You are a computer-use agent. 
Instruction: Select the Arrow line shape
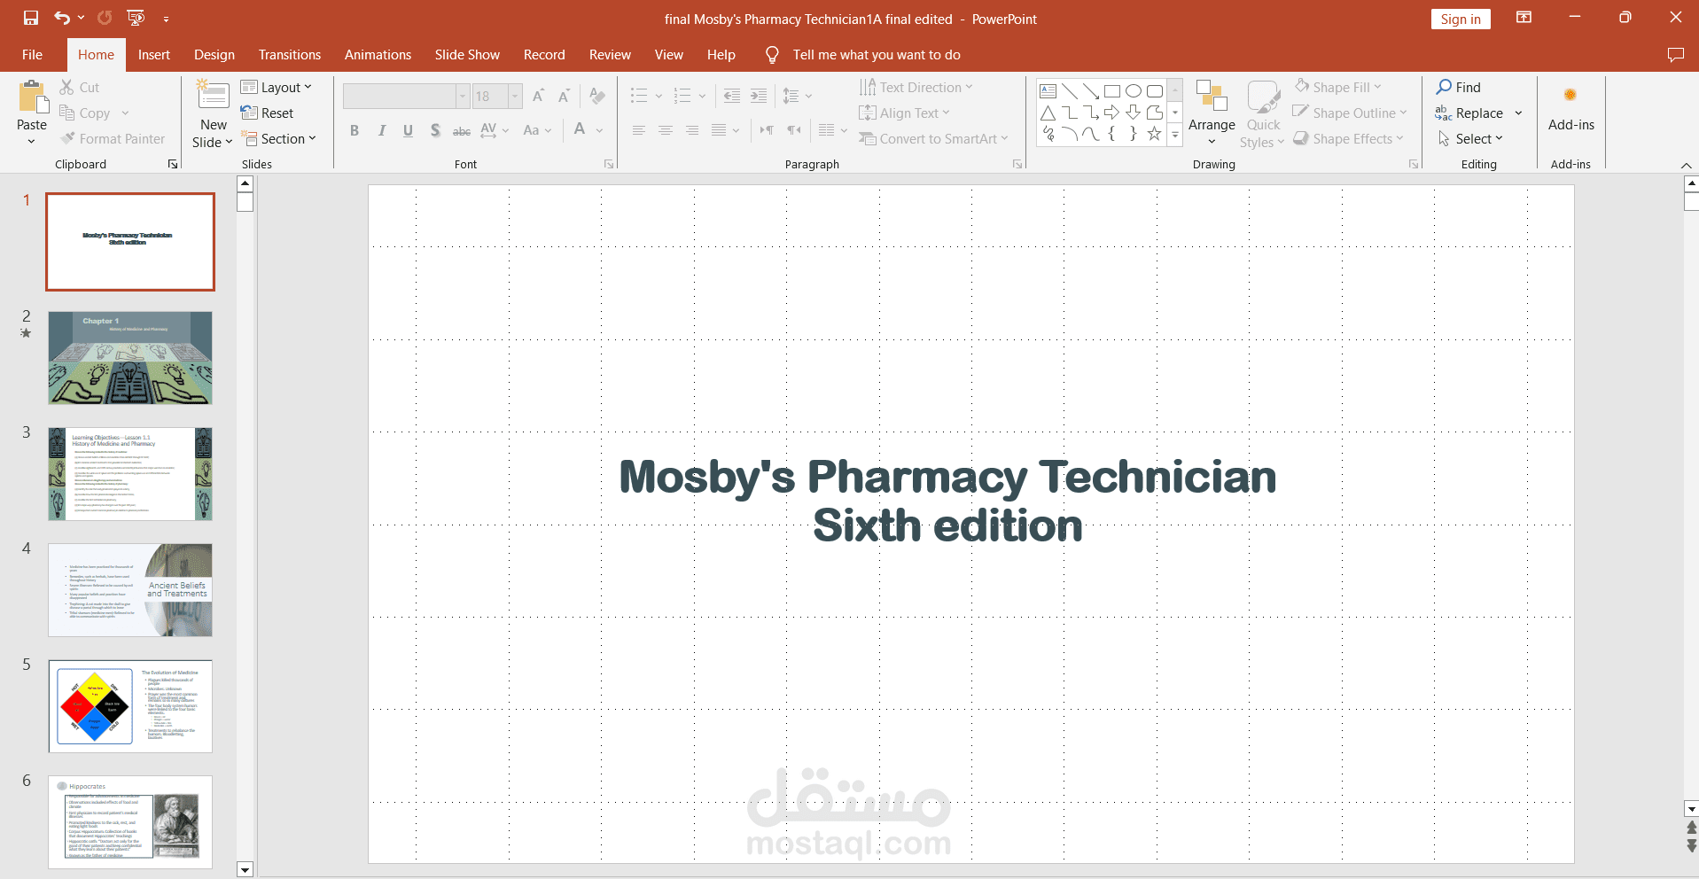tap(1090, 91)
